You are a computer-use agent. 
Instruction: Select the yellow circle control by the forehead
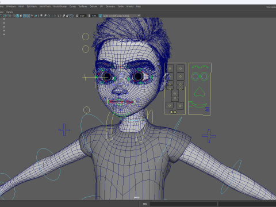(x=86, y=49)
